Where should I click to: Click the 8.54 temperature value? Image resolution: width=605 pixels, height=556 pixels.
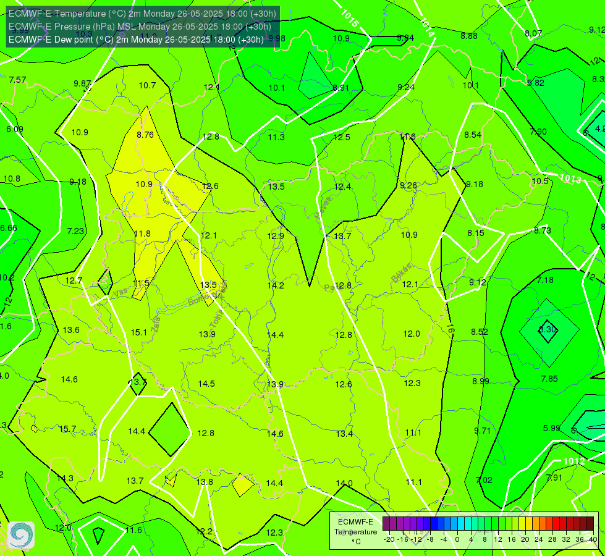473,135
